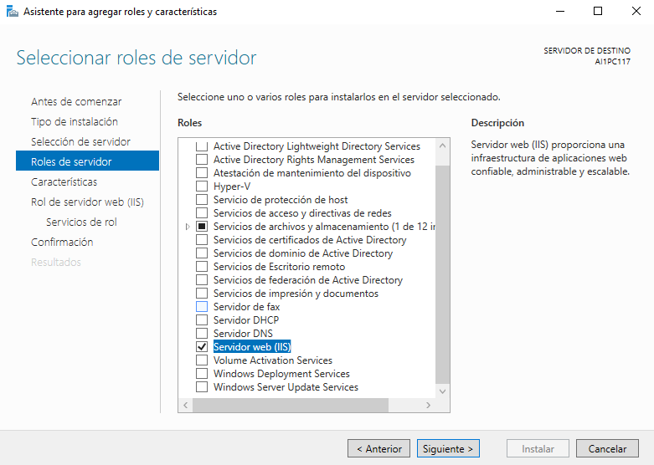The height and width of the screenshot is (465, 654).
Task: Tick the Hyper-V role checkbox
Action: (202, 187)
